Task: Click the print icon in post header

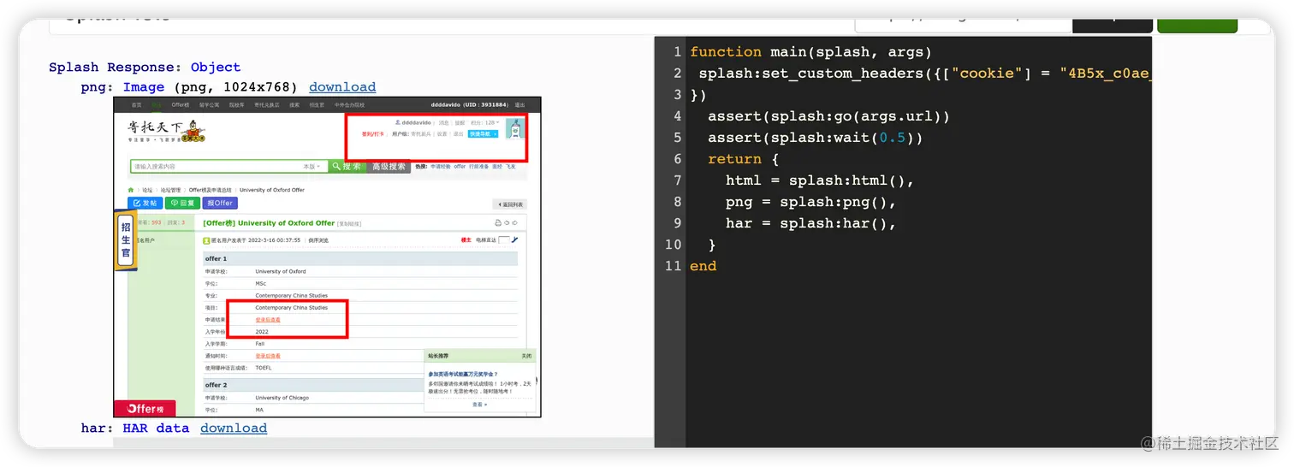Action: coord(498,223)
